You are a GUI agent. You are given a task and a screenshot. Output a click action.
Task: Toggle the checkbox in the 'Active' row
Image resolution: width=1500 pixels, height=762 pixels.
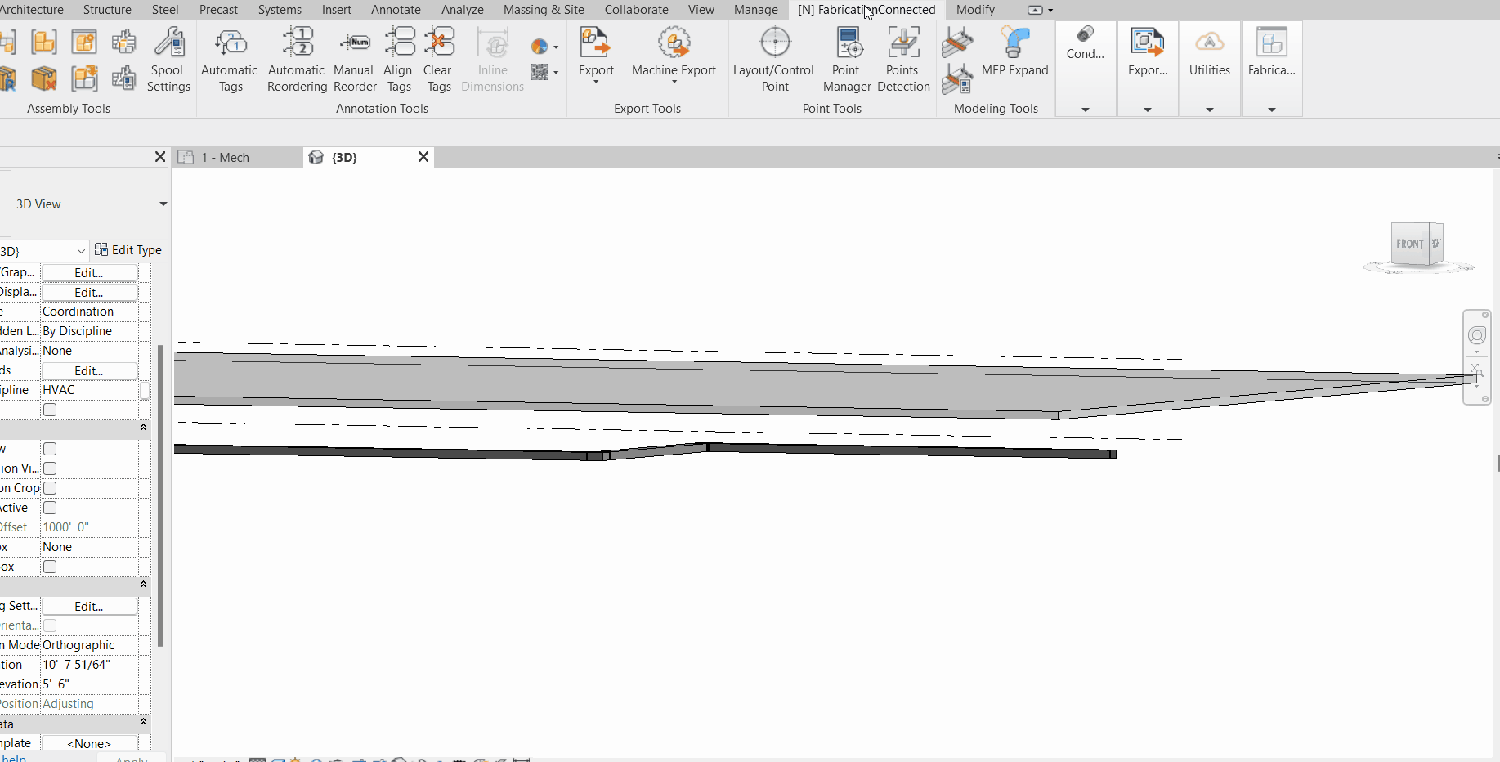(x=50, y=508)
